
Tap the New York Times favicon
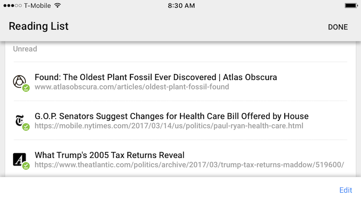tap(19, 120)
